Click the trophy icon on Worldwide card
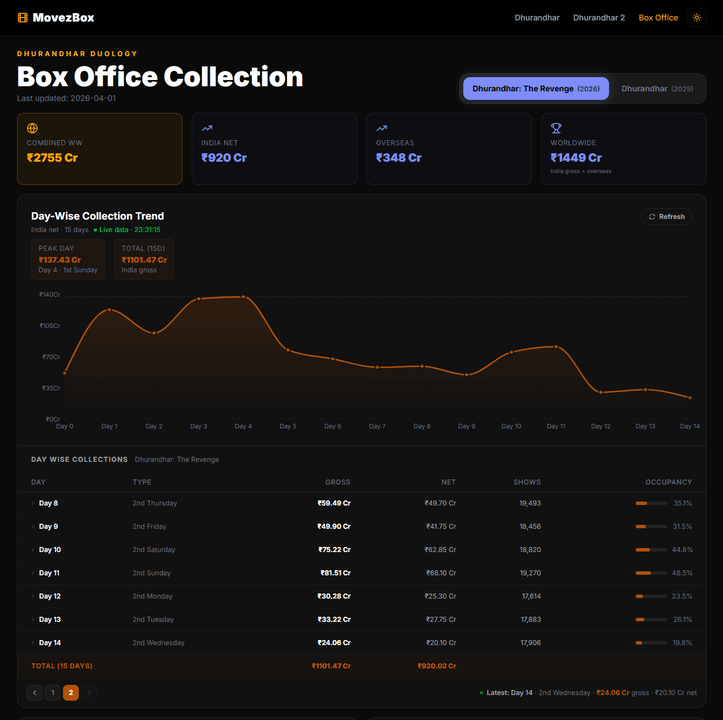The width and height of the screenshot is (723, 720). click(556, 128)
